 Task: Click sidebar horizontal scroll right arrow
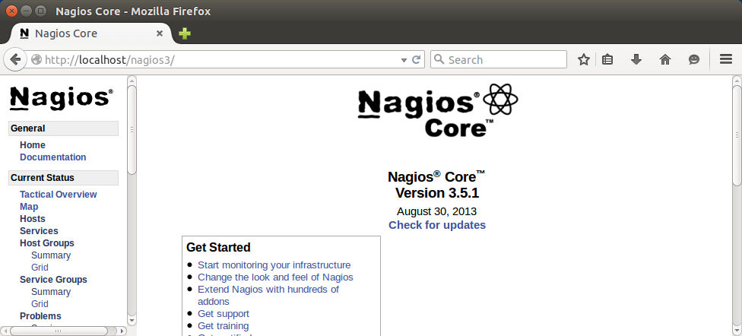pyautogui.click(x=122, y=331)
